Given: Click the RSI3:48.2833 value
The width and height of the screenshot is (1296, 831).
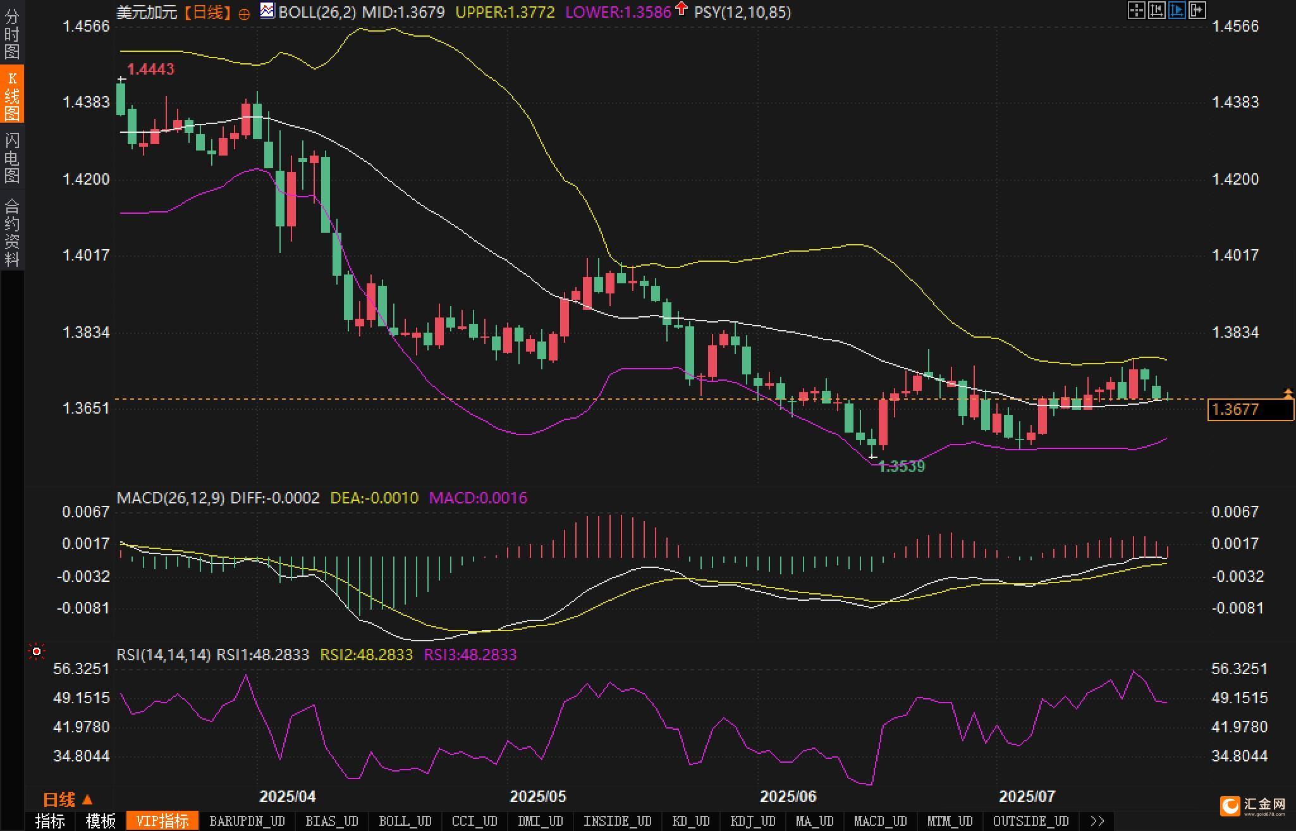Looking at the screenshot, I should click(470, 655).
